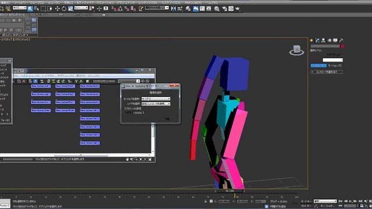The width and height of the screenshot is (372, 209).
Task: Click the Bind to Space Warp icon
Action: point(8,9)
